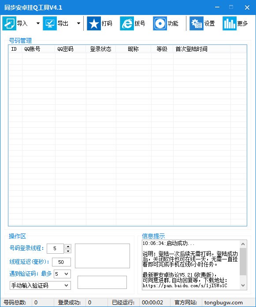Click the 操作区 group title
256x307 pixels.
(x=18, y=236)
